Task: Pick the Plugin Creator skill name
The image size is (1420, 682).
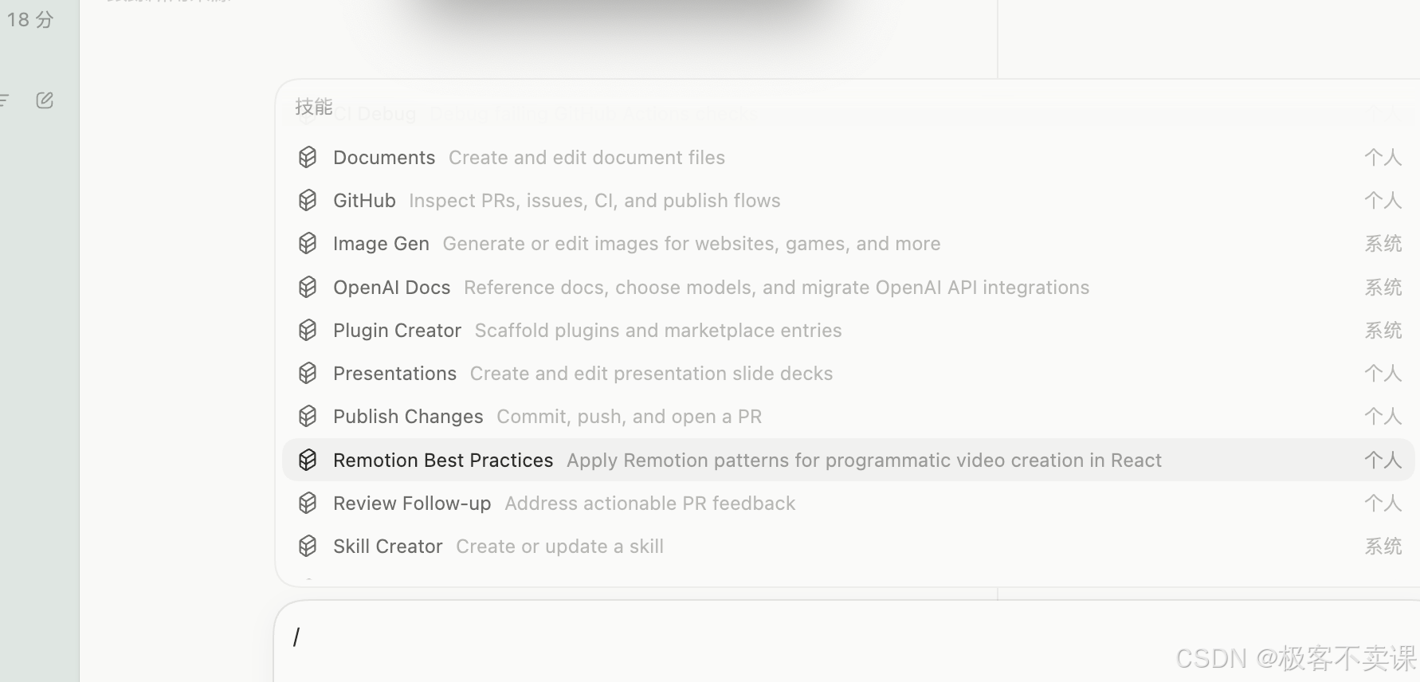Action: coord(397,330)
